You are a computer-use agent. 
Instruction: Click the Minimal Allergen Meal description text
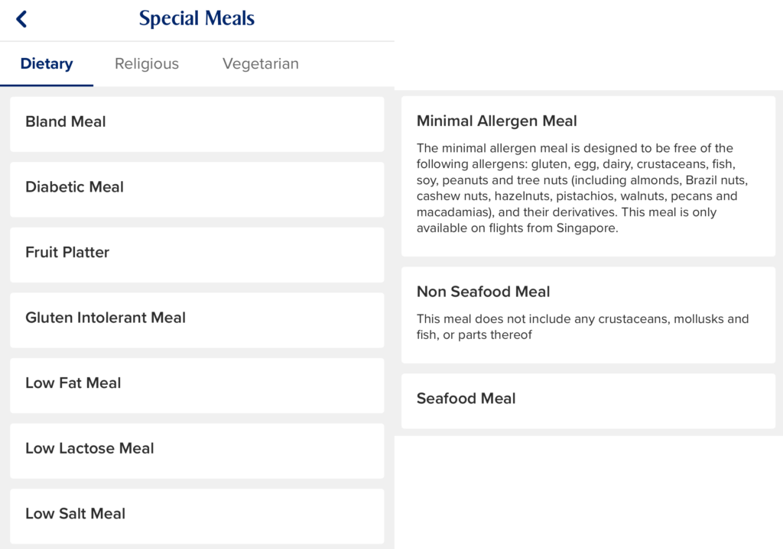pyautogui.click(x=581, y=188)
